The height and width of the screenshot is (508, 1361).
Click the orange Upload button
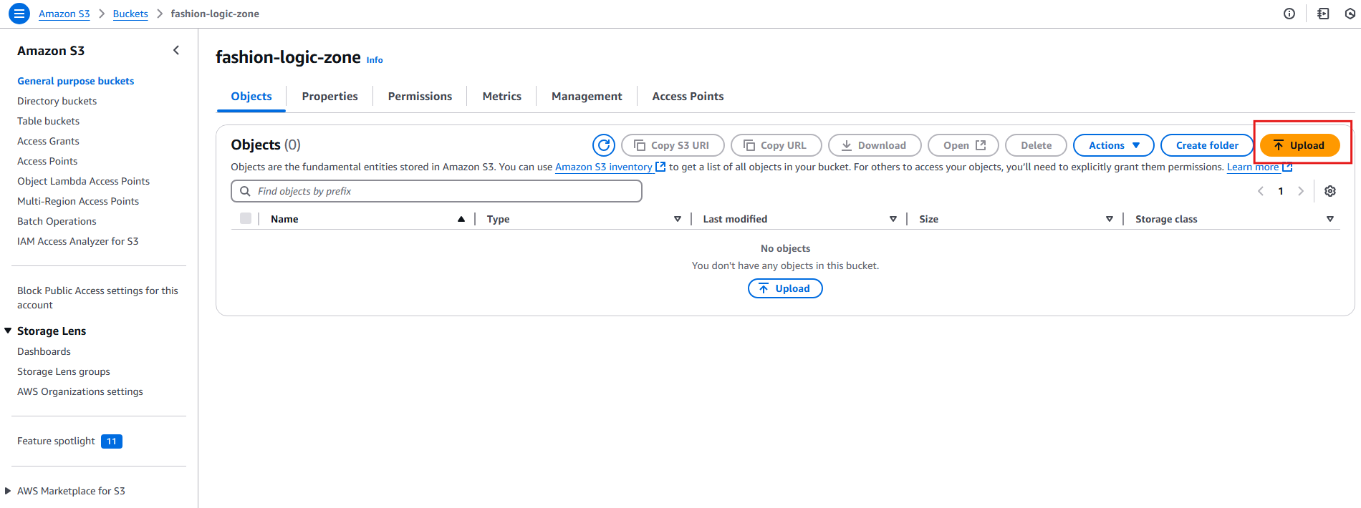click(1299, 145)
